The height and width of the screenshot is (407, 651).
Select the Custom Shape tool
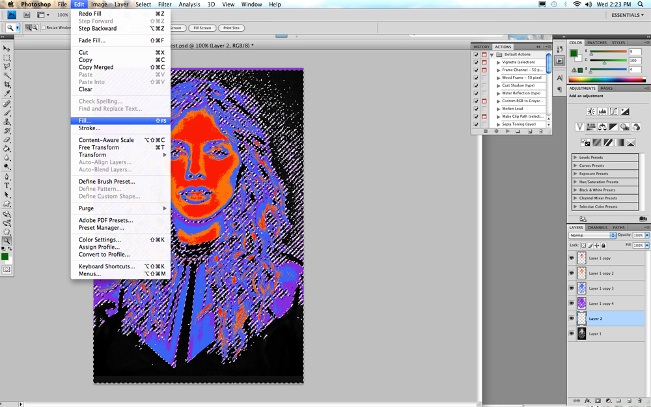(x=7, y=204)
